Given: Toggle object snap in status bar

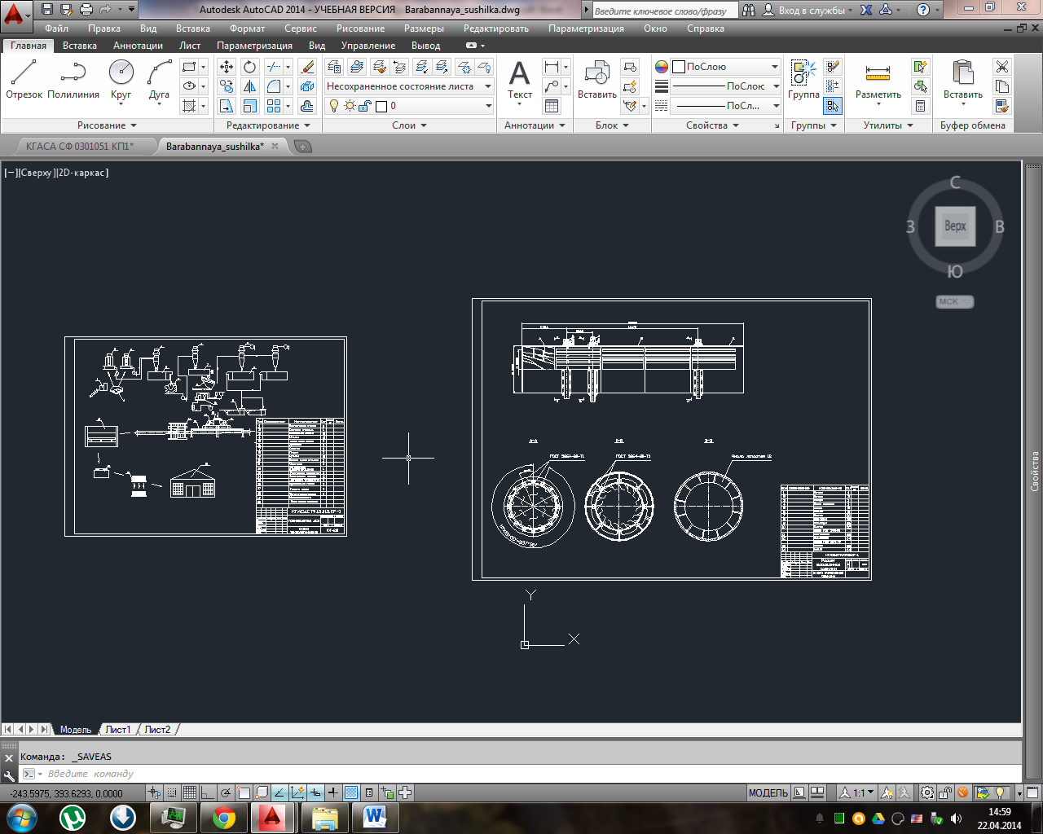Looking at the screenshot, I should pos(243,792).
